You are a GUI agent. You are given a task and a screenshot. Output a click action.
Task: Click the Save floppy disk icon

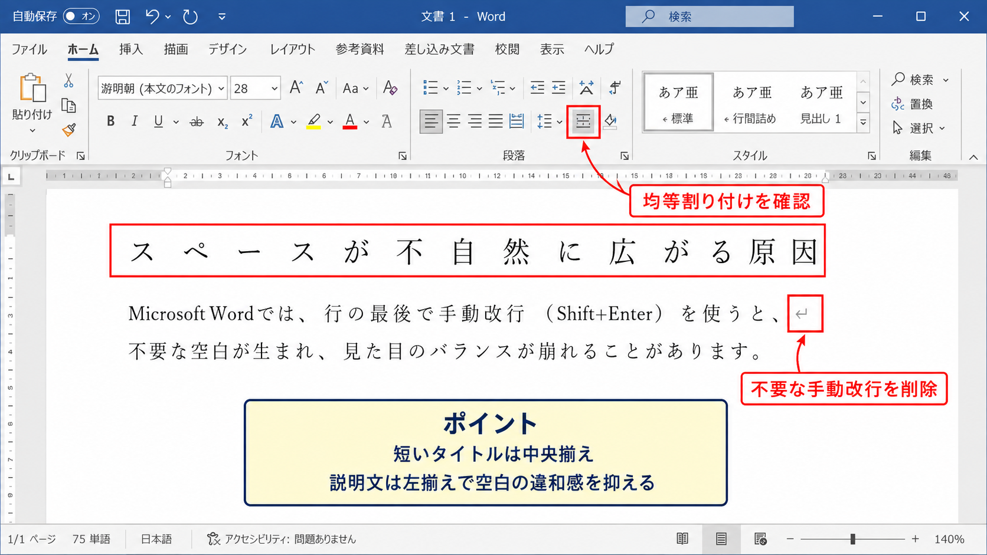coord(122,17)
